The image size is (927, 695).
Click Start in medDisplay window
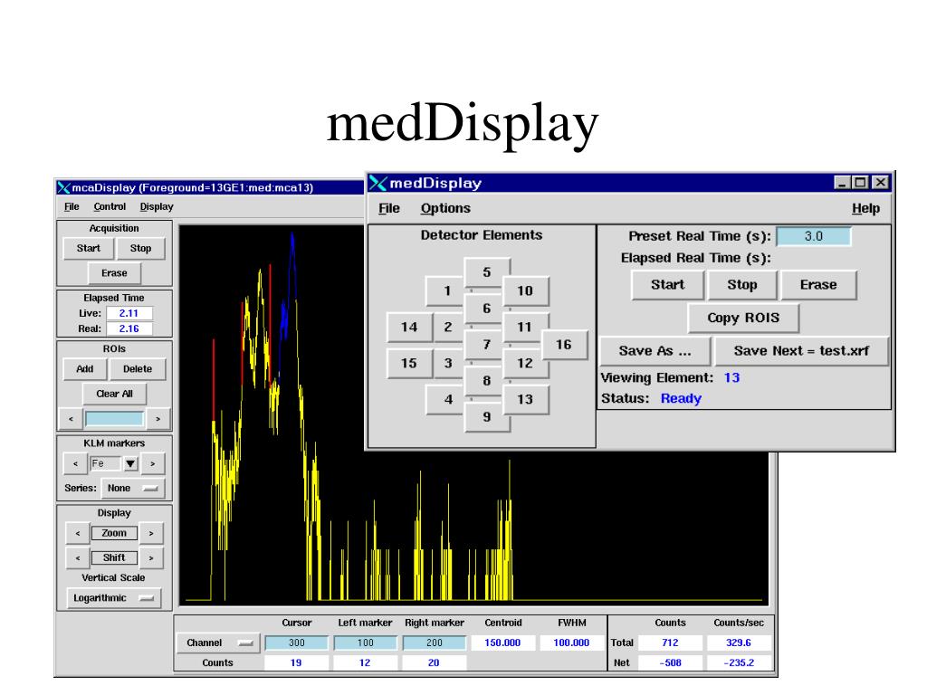coord(668,285)
